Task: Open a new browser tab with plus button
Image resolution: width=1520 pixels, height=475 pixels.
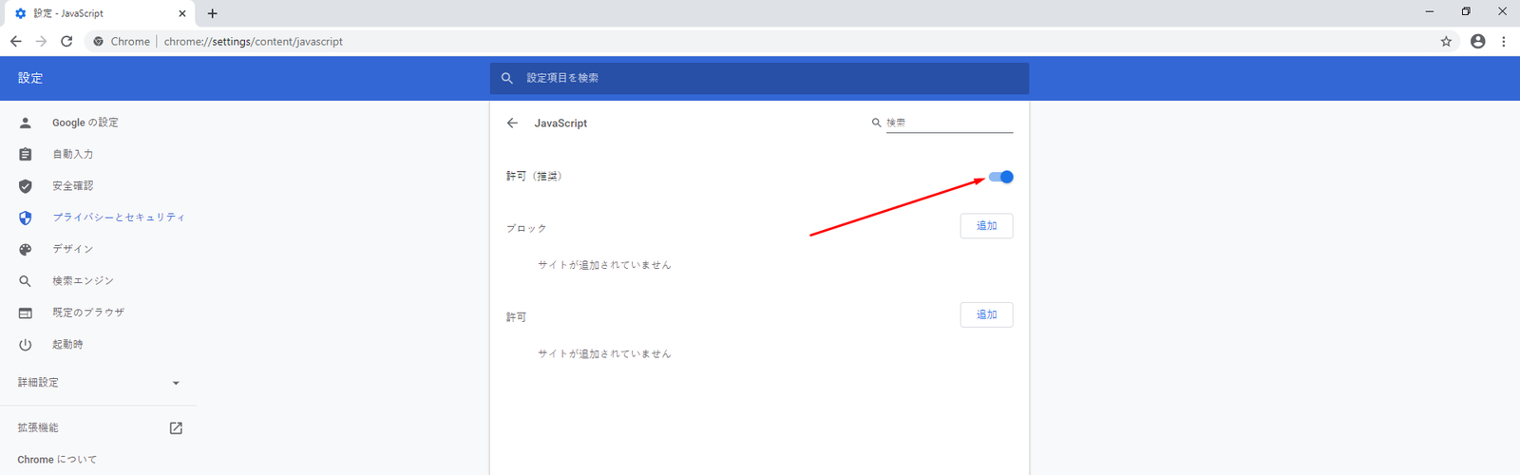Action: 213,13
